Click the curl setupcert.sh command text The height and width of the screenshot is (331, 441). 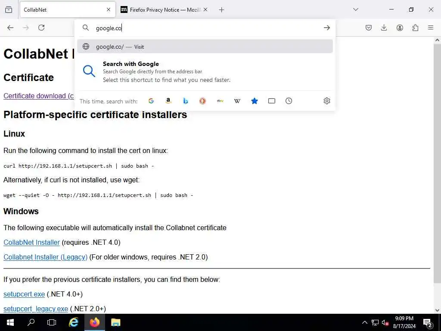tap(79, 166)
